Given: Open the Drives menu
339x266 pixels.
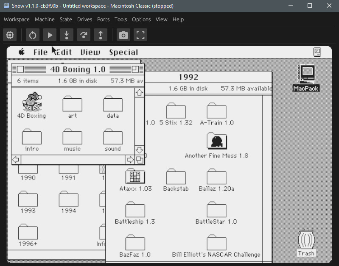Looking at the screenshot, I should [84, 19].
